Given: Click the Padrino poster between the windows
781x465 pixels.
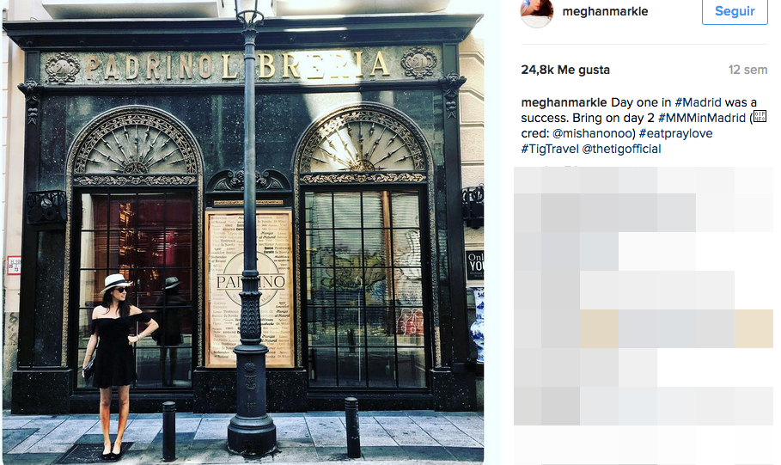Looking at the screenshot, I should click(250, 288).
